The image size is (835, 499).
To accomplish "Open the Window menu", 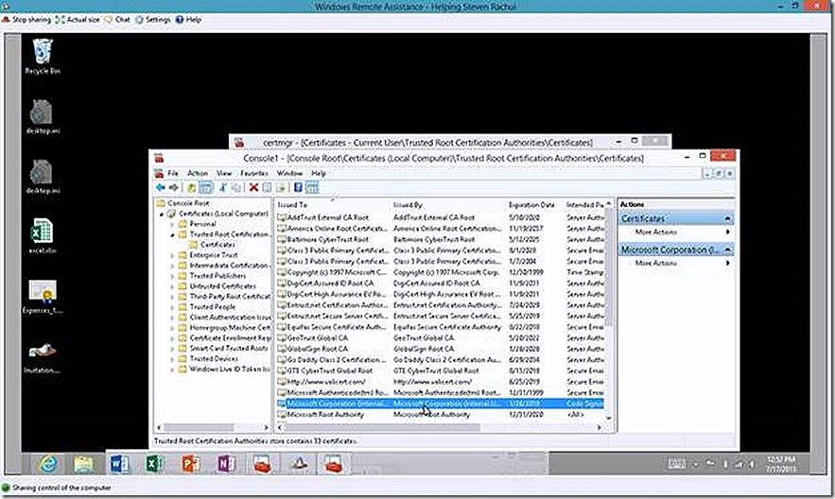I will [x=289, y=173].
